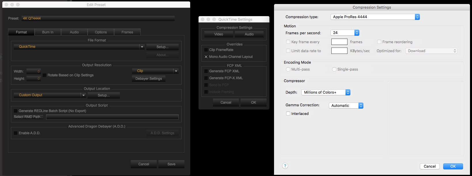
Task: Click the About button under File Format
Action: [x=163, y=55]
